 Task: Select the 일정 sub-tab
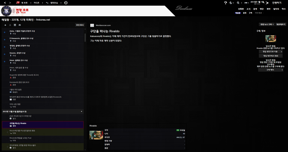tap(245, 13)
